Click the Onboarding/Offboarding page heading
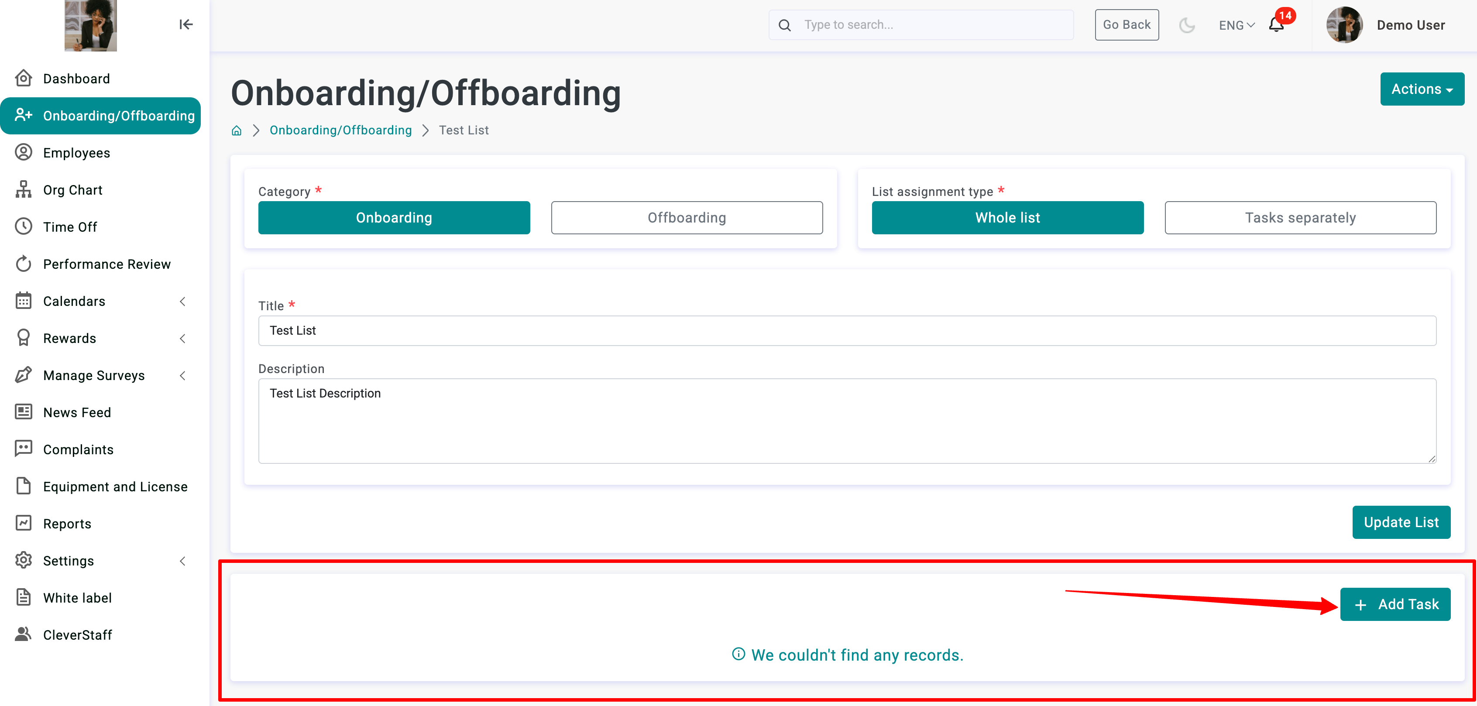The image size is (1477, 706). [x=426, y=93]
